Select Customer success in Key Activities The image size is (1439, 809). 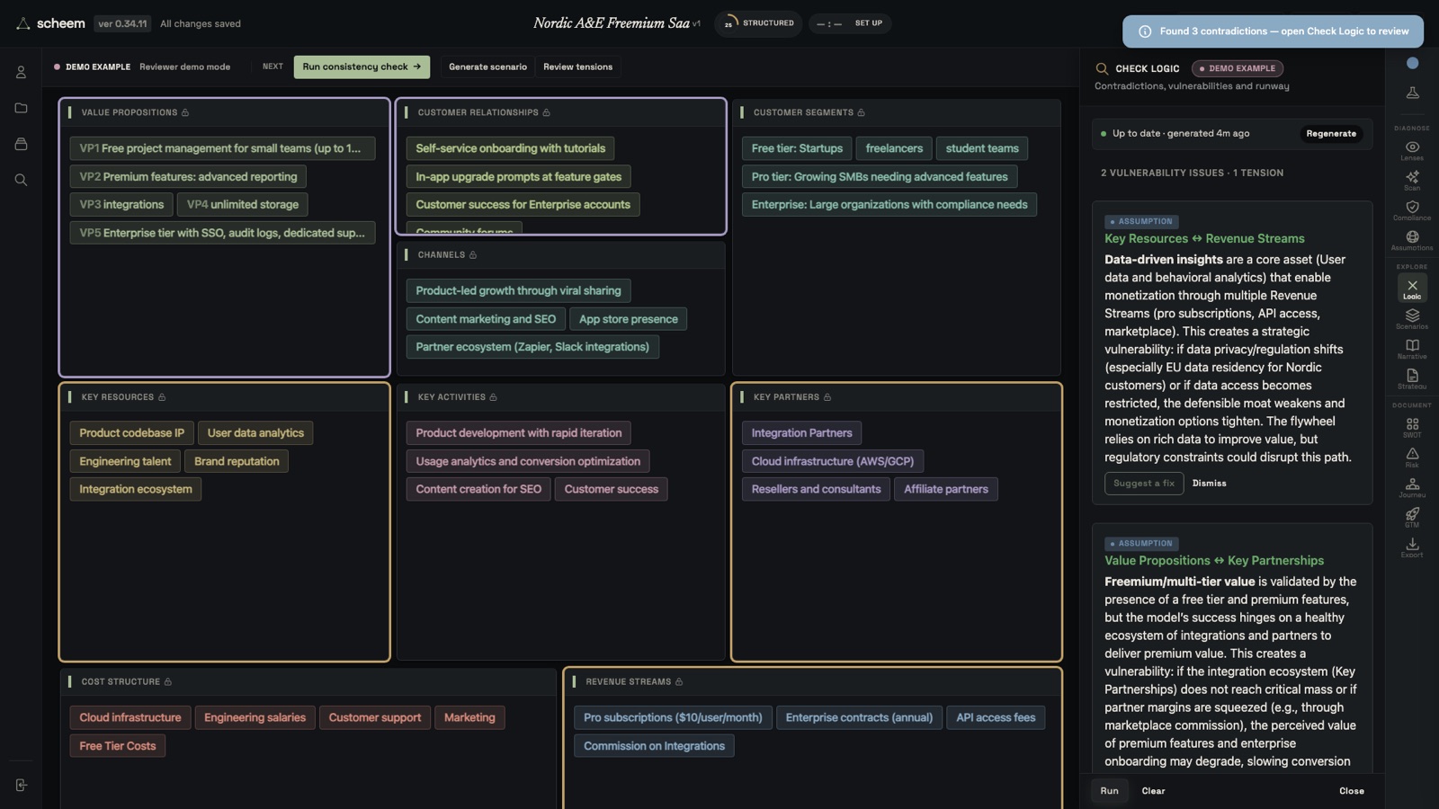click(x=611, y=489)
